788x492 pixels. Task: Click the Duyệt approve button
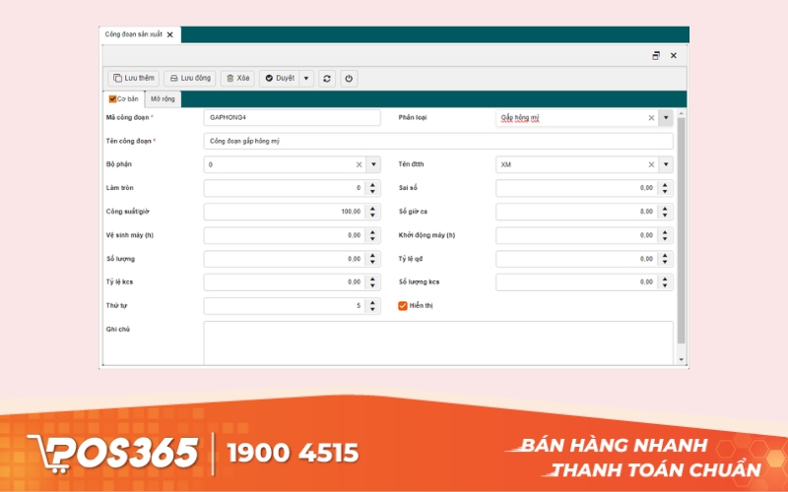point(280,79)
